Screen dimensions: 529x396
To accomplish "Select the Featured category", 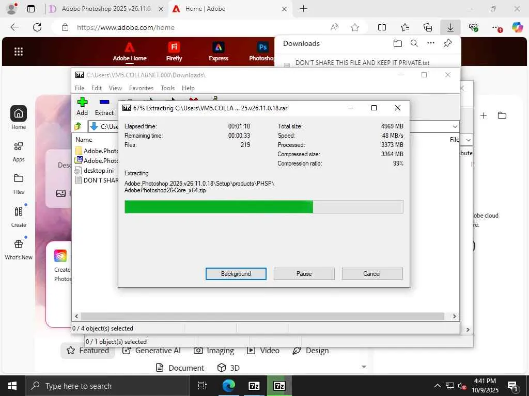I will pyautogui.click(x=88, y=351).
